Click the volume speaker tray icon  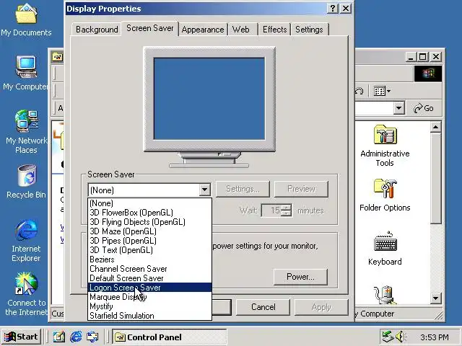tap(400, 337)
